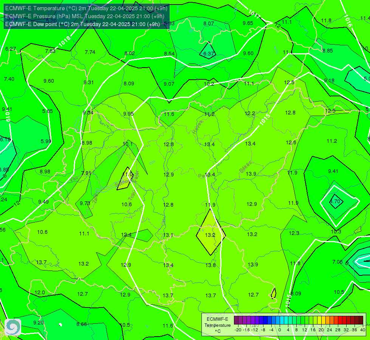
Task: Click the 7.40 temperature value
Action: 9,79
